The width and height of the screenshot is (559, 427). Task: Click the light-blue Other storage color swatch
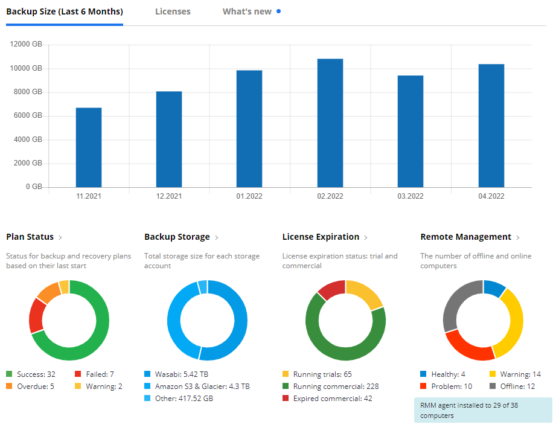(x=146, y=398)
